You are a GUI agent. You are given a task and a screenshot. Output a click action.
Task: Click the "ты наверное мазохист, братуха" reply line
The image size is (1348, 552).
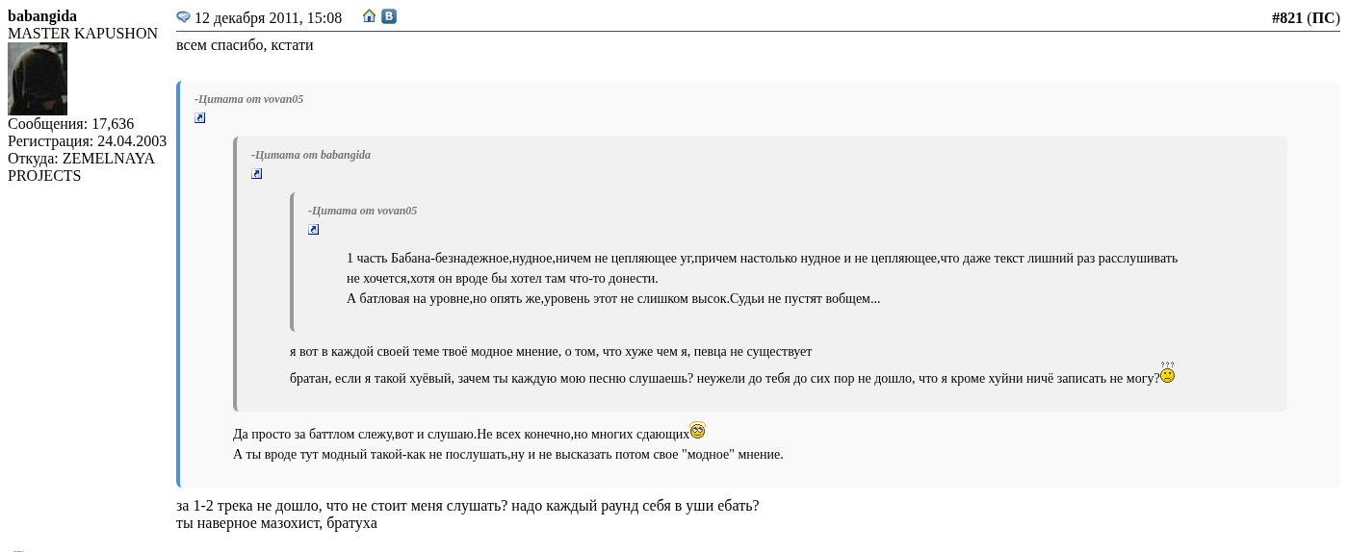(x=276, y=523)
